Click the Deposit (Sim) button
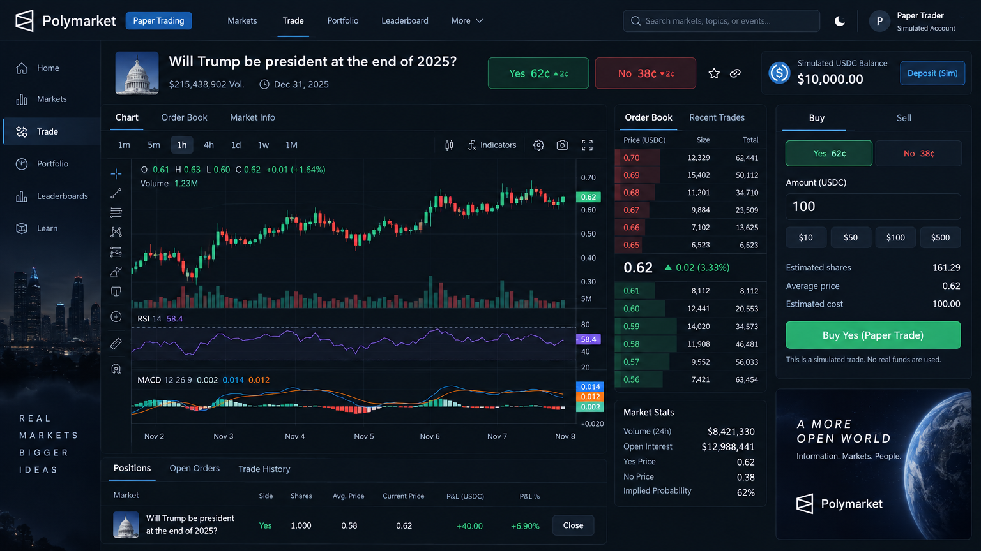Viewport: 981px width, 551px height. [932, 73]
